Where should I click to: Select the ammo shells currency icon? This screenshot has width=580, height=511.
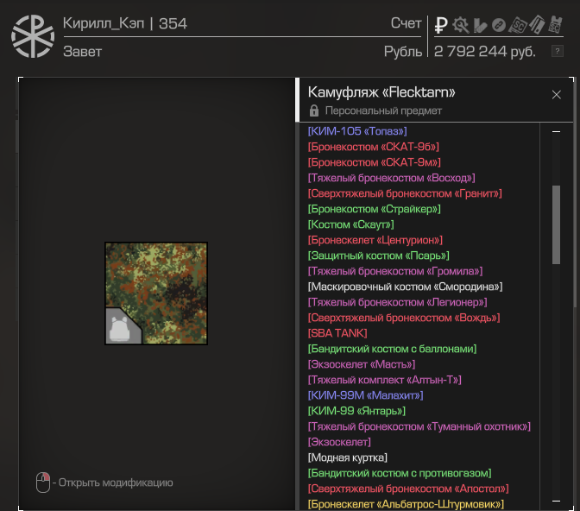tap(480, 26)
